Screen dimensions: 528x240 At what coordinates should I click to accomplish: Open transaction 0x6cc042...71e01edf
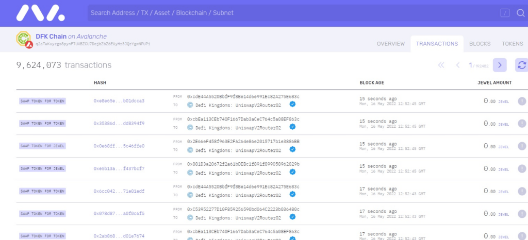click(x=119, y=191)
